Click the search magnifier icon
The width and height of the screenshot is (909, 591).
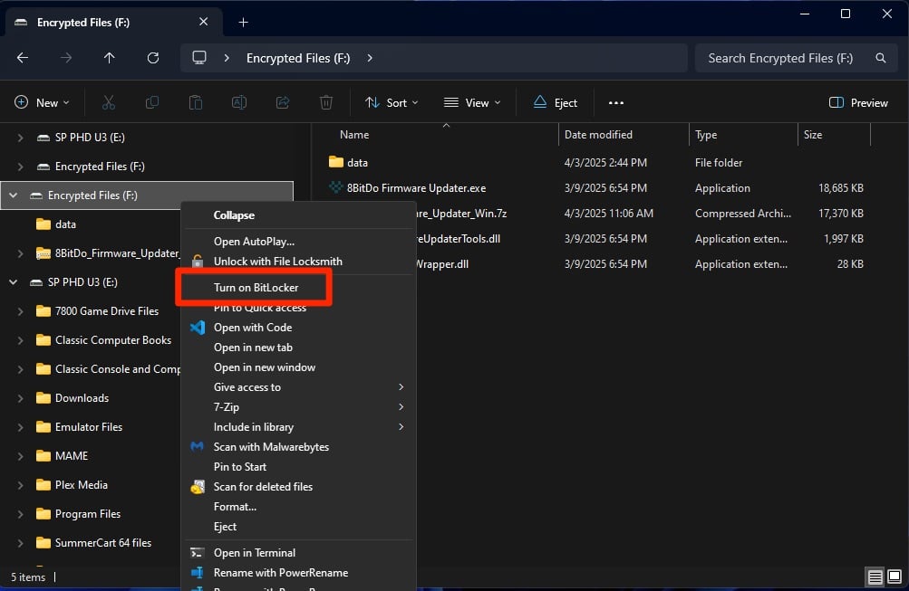(881, 58)
